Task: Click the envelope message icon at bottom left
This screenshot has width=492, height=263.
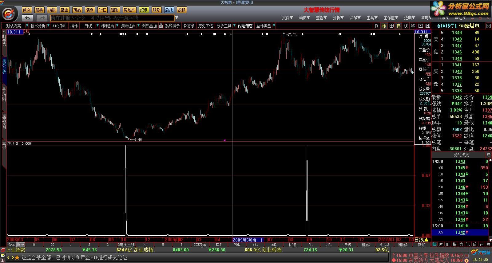Action: point(3,256)
